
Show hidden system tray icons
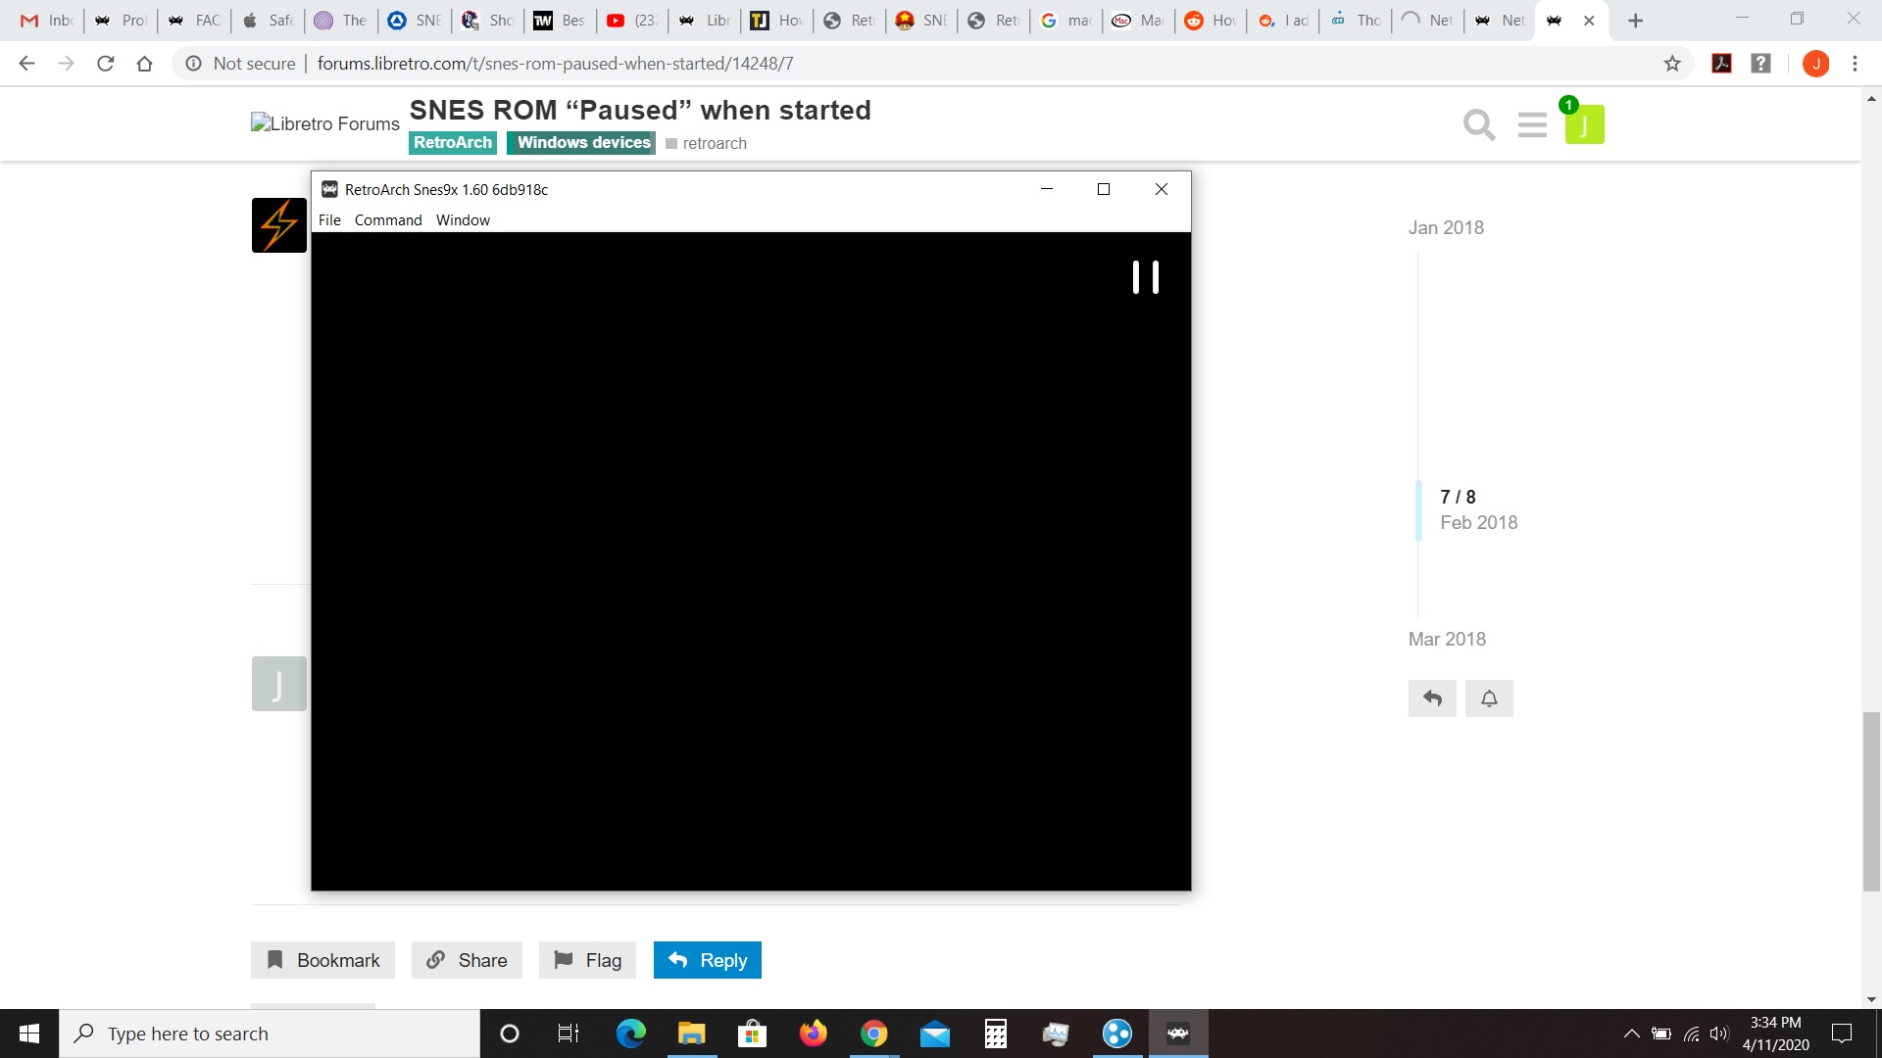click(1631, 1034)
